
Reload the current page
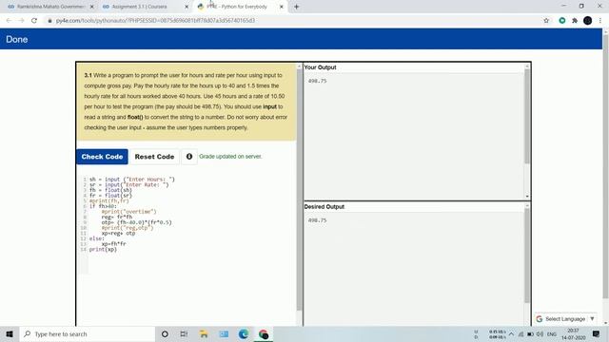(34, 21)
